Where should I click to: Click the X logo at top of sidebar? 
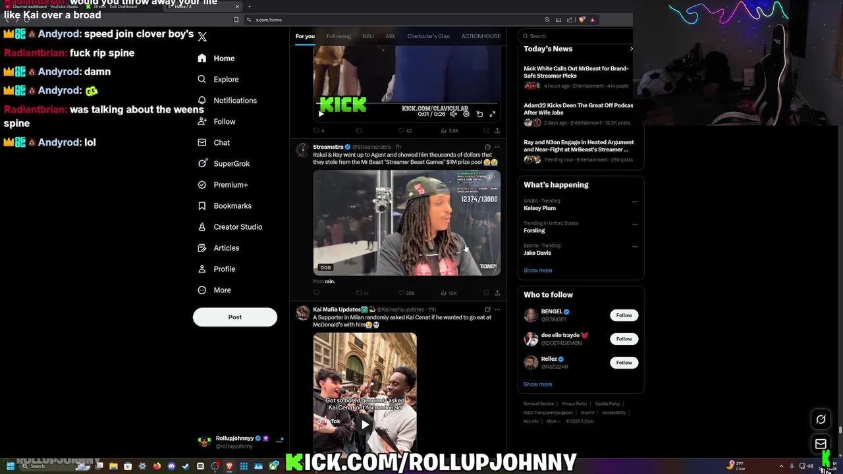tap(202, 37)
